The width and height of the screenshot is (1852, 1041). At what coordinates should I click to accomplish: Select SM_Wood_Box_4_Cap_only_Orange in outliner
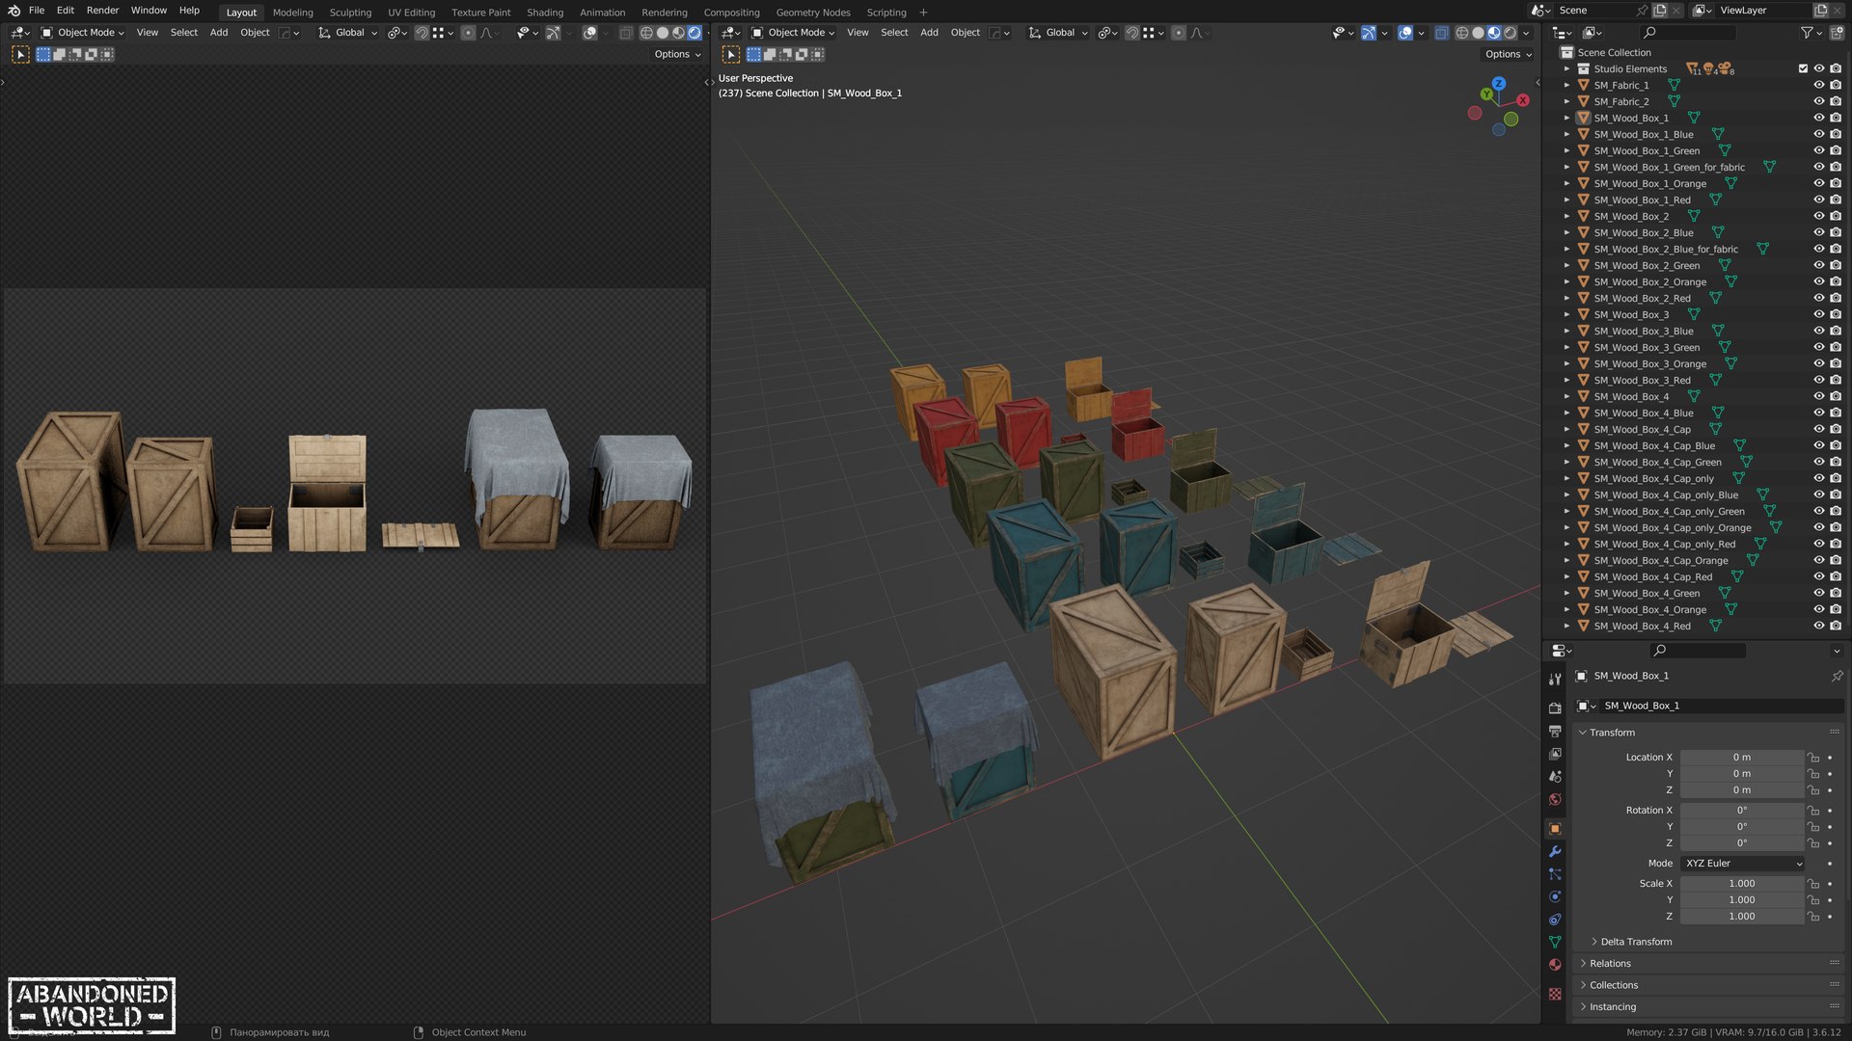(x=1673, y=527)
